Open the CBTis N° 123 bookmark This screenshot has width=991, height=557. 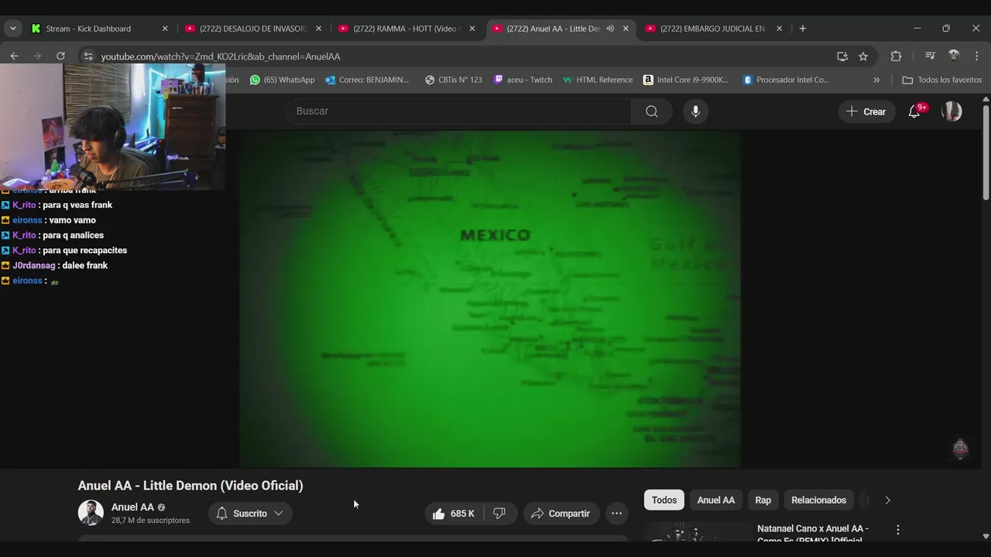(x=454, y=80)
